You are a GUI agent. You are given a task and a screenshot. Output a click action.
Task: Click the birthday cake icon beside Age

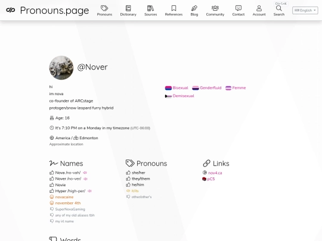coord(51,118)
